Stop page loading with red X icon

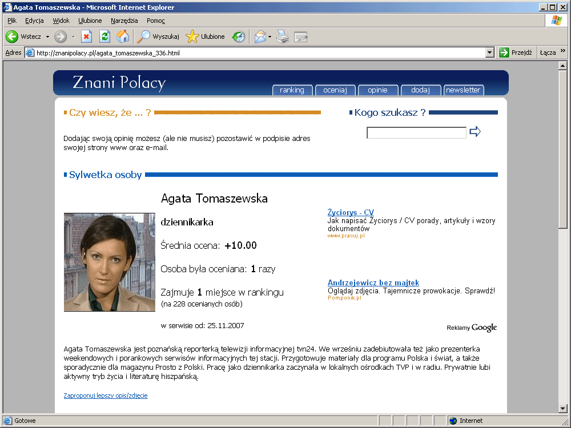click(x=86, y=37)
